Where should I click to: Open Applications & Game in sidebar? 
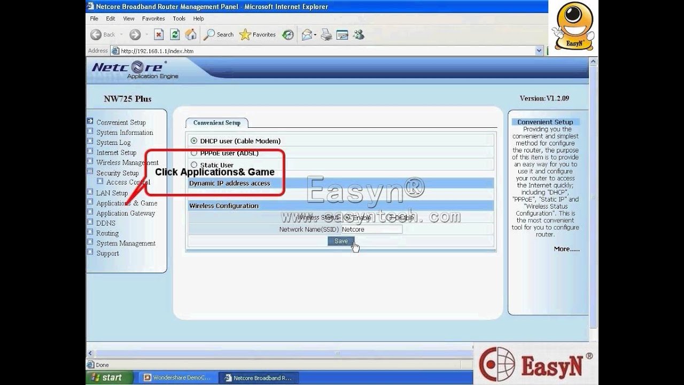pyautogui.click(x=127, y=203)
